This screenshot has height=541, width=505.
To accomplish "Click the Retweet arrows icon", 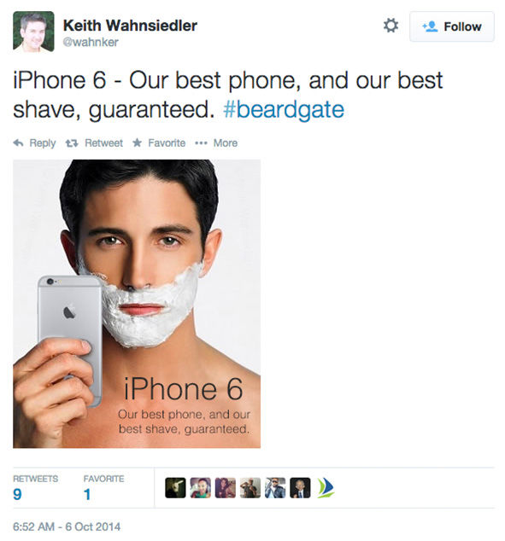I will [72, 143].
